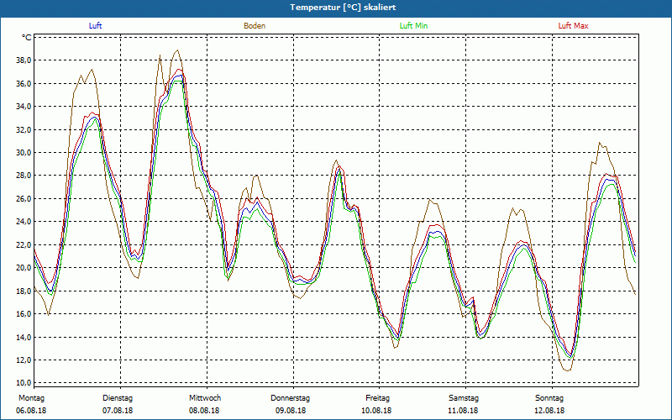This screenshot has width=672, height=420.
Task: Click the date 11.08.18
Action: click(463, 411)
